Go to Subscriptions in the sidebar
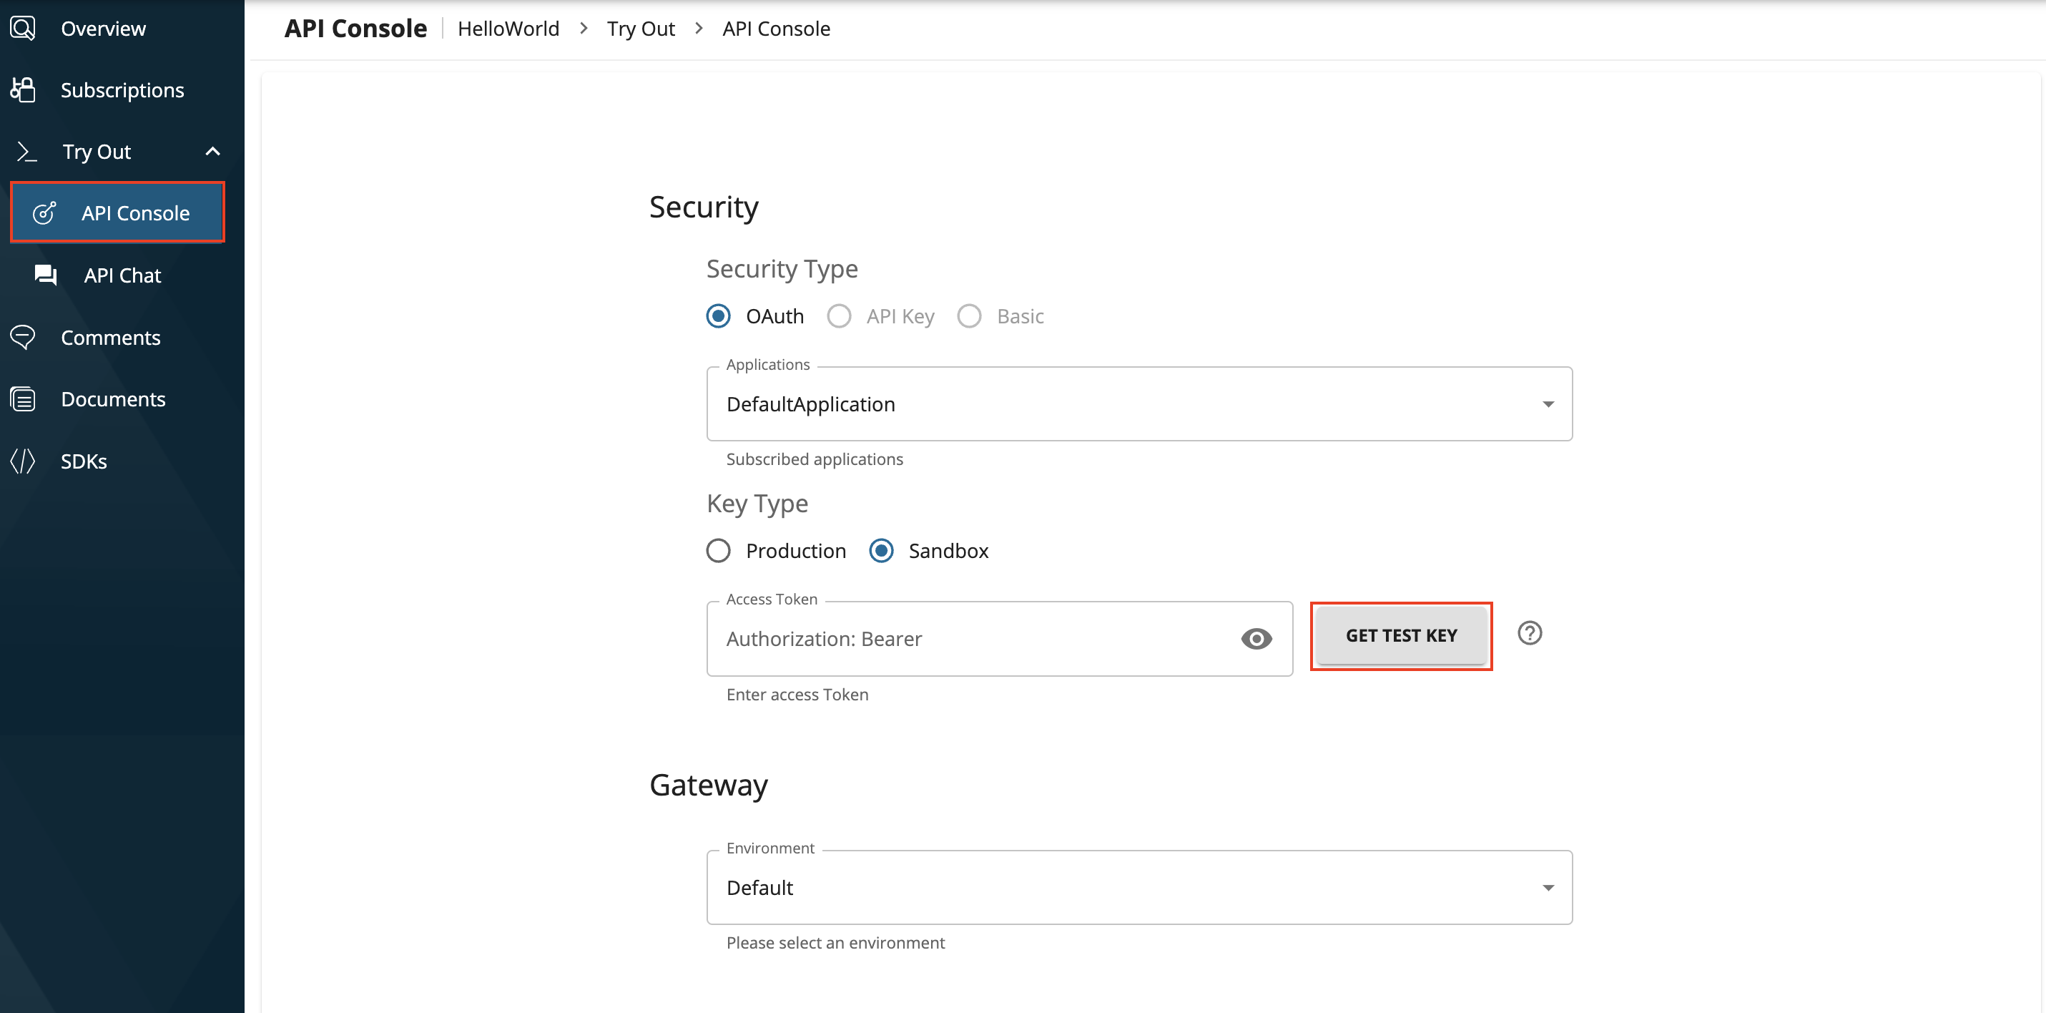Screen dimensions: 2046x1013 122,89
